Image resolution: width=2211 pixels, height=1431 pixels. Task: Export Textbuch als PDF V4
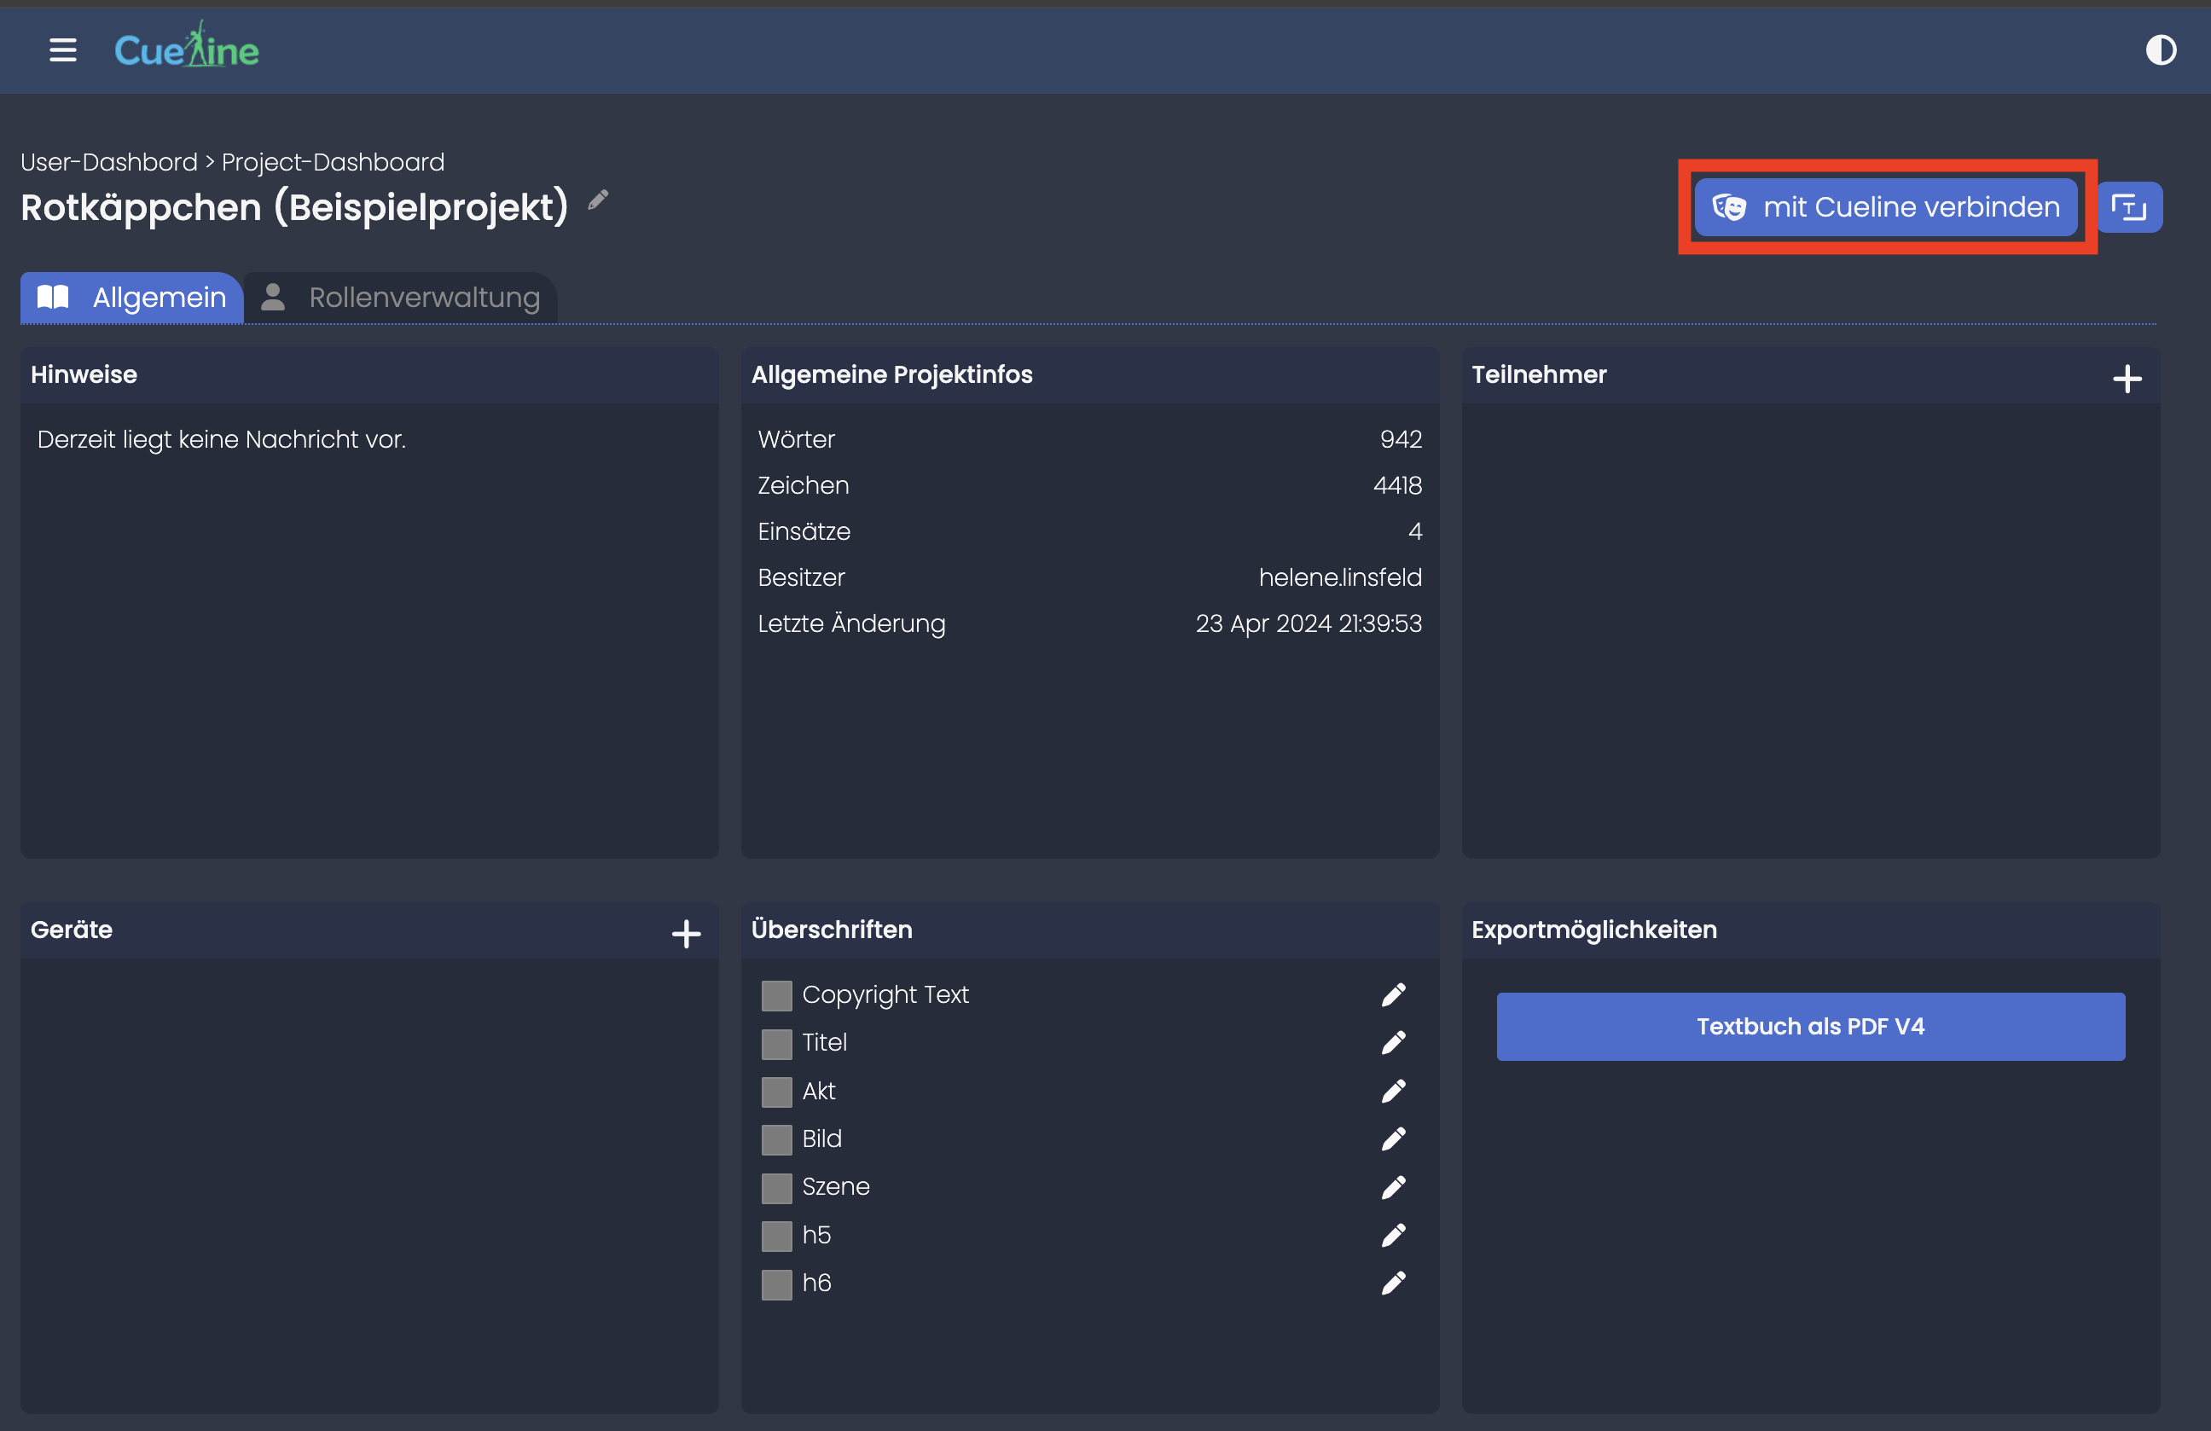(x=1810, y=1027)
